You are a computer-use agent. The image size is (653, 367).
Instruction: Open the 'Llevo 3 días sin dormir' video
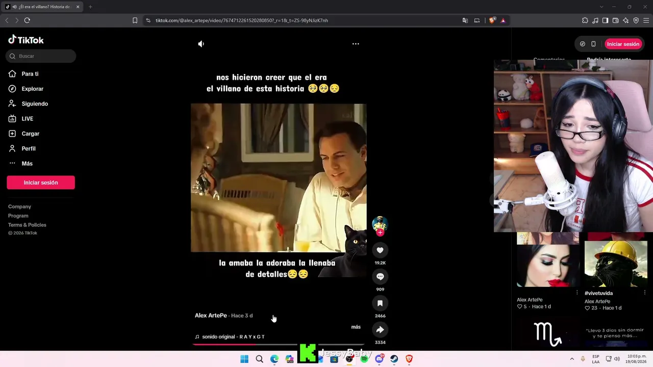[616, 333]
